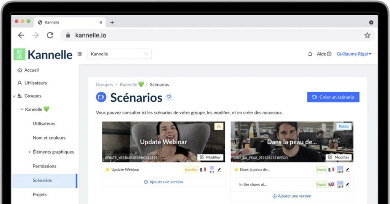
Task: Select Projets in the sidebar menu
Action: [40, 194]
